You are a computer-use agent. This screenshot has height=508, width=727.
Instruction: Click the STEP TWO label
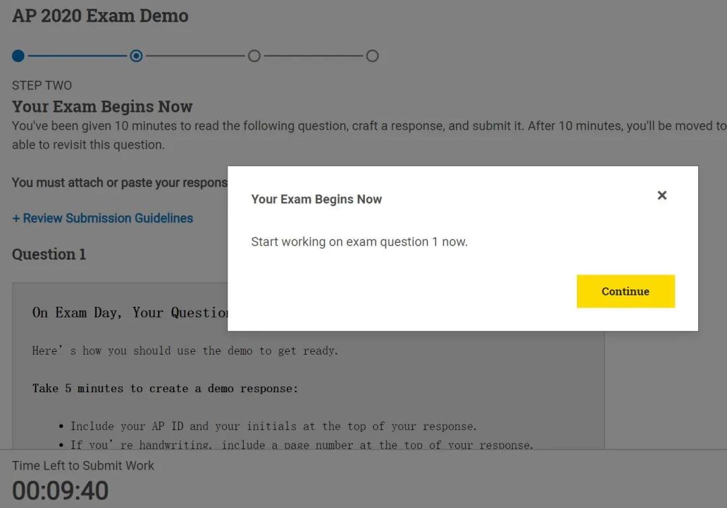click(x=42, y=85)
